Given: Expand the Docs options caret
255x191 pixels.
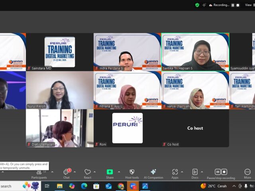Looking at the screenshot, I should pyautogui.click(x=202, y=172).
